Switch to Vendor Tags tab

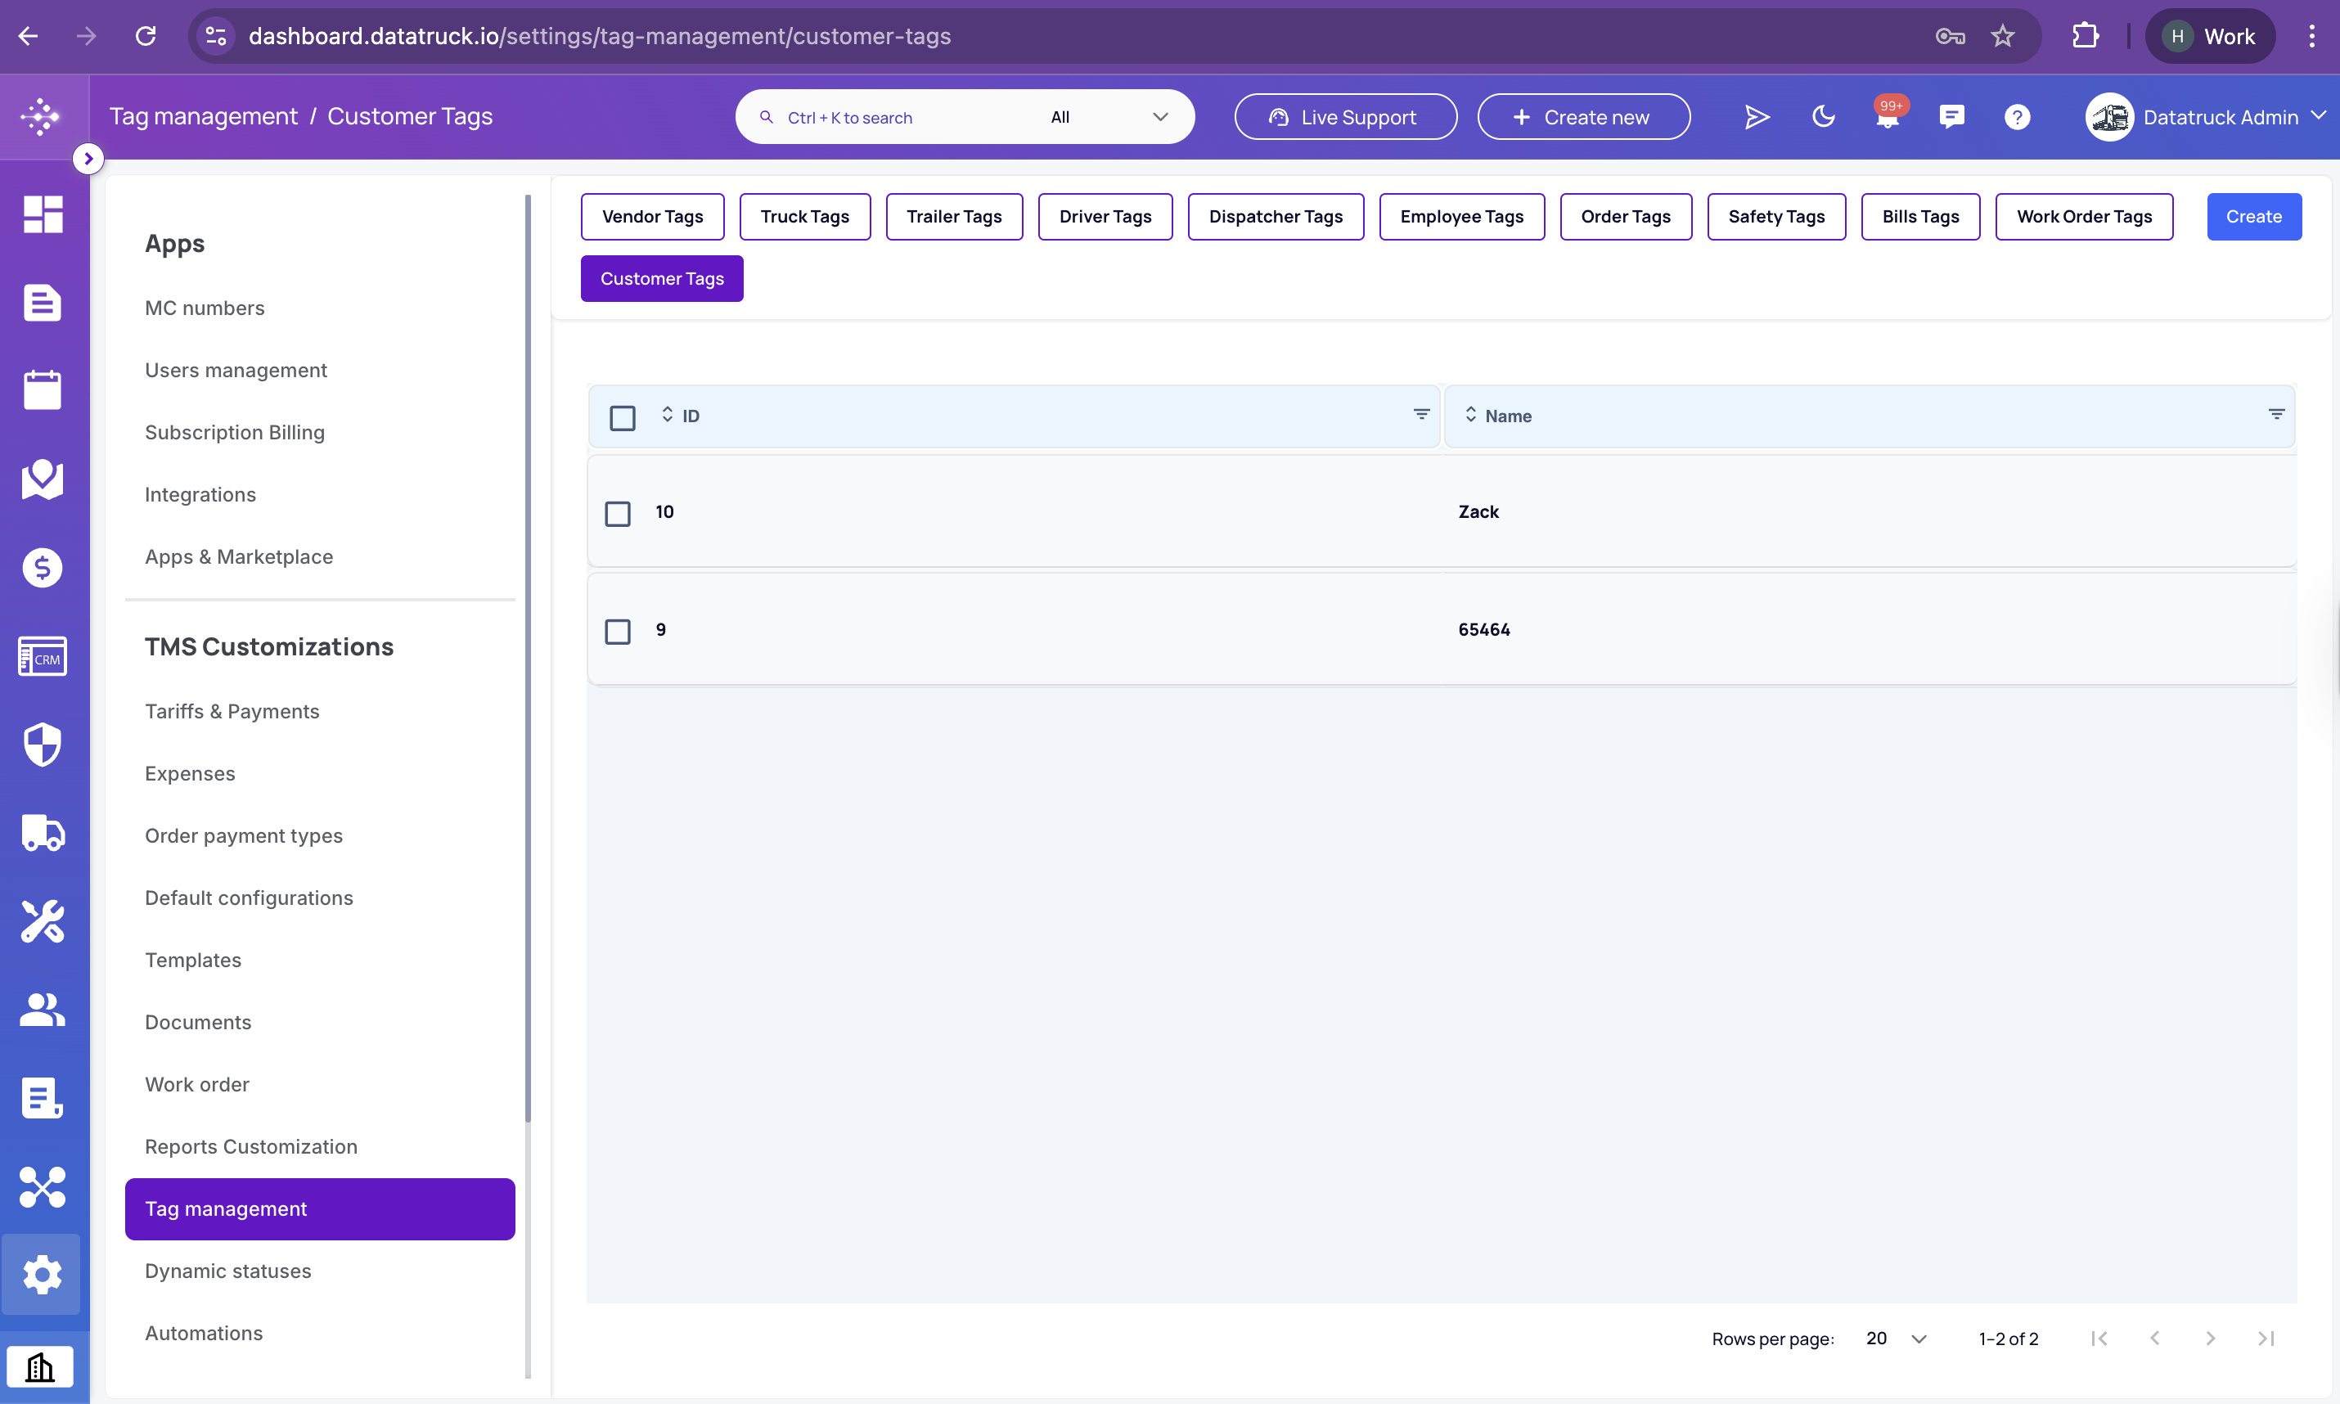653,217
